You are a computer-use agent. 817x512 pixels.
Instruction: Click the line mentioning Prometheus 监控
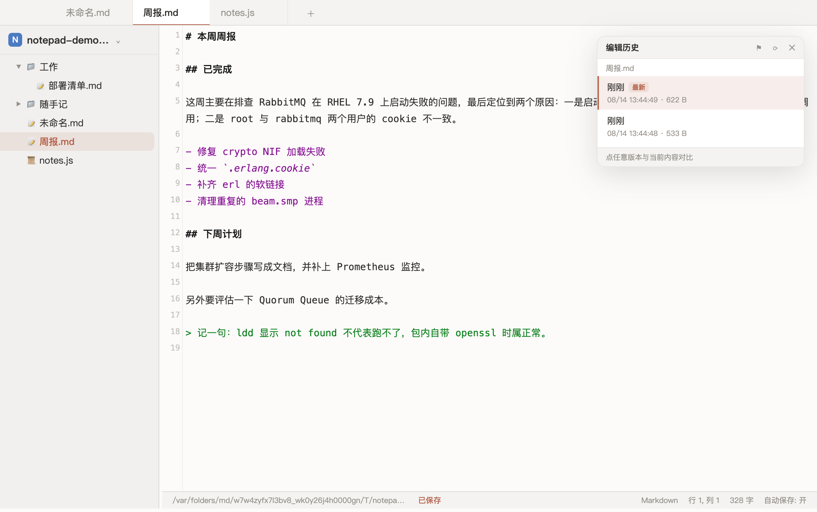[x=307, y=267]
